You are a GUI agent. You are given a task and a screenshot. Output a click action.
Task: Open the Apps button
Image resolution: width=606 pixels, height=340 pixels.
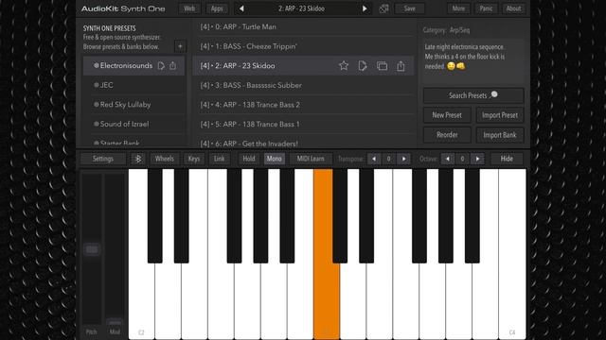tap(217, 8)
